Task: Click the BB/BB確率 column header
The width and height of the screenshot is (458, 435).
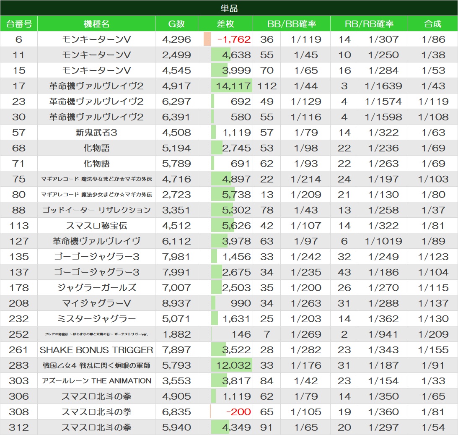Action: pos(292,23)
